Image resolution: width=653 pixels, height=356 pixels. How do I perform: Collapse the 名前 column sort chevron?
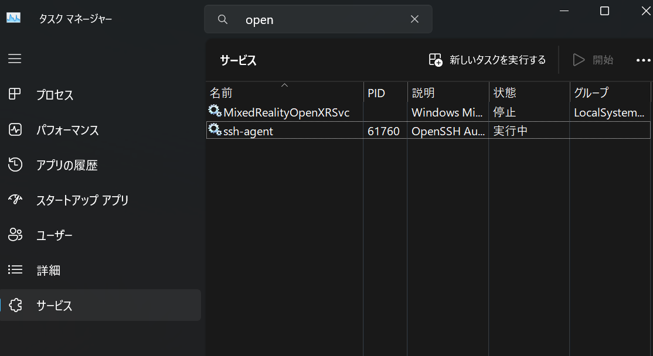[285, 84]
